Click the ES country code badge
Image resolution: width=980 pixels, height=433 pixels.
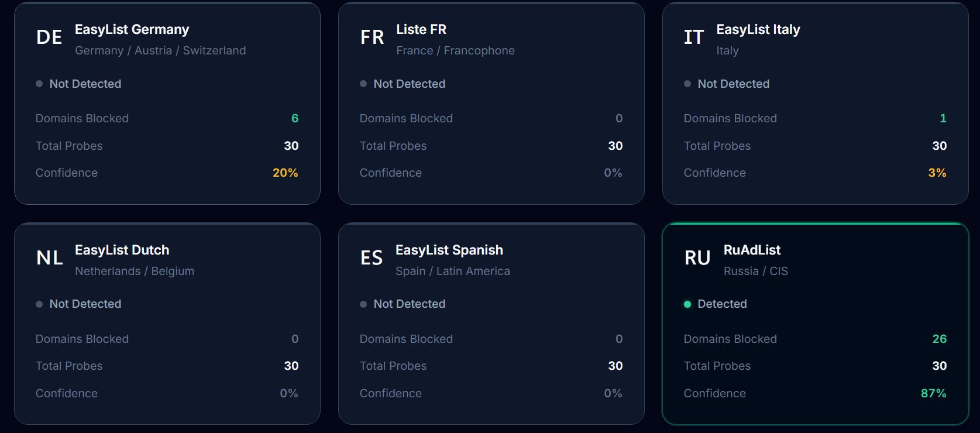(x=372, y=258)
